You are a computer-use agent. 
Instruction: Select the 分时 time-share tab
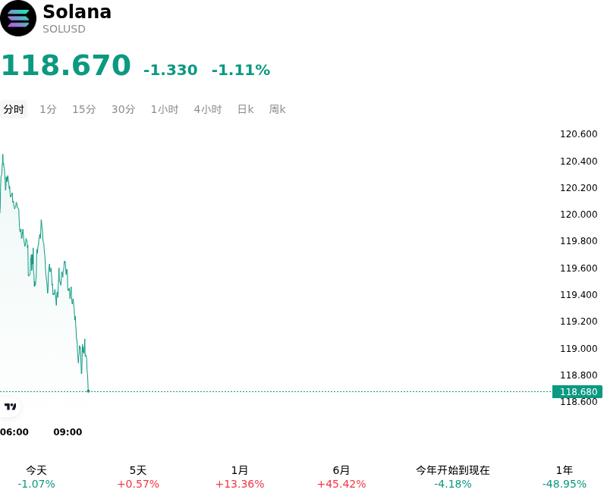pyautogui.click(x=14, y=109)
